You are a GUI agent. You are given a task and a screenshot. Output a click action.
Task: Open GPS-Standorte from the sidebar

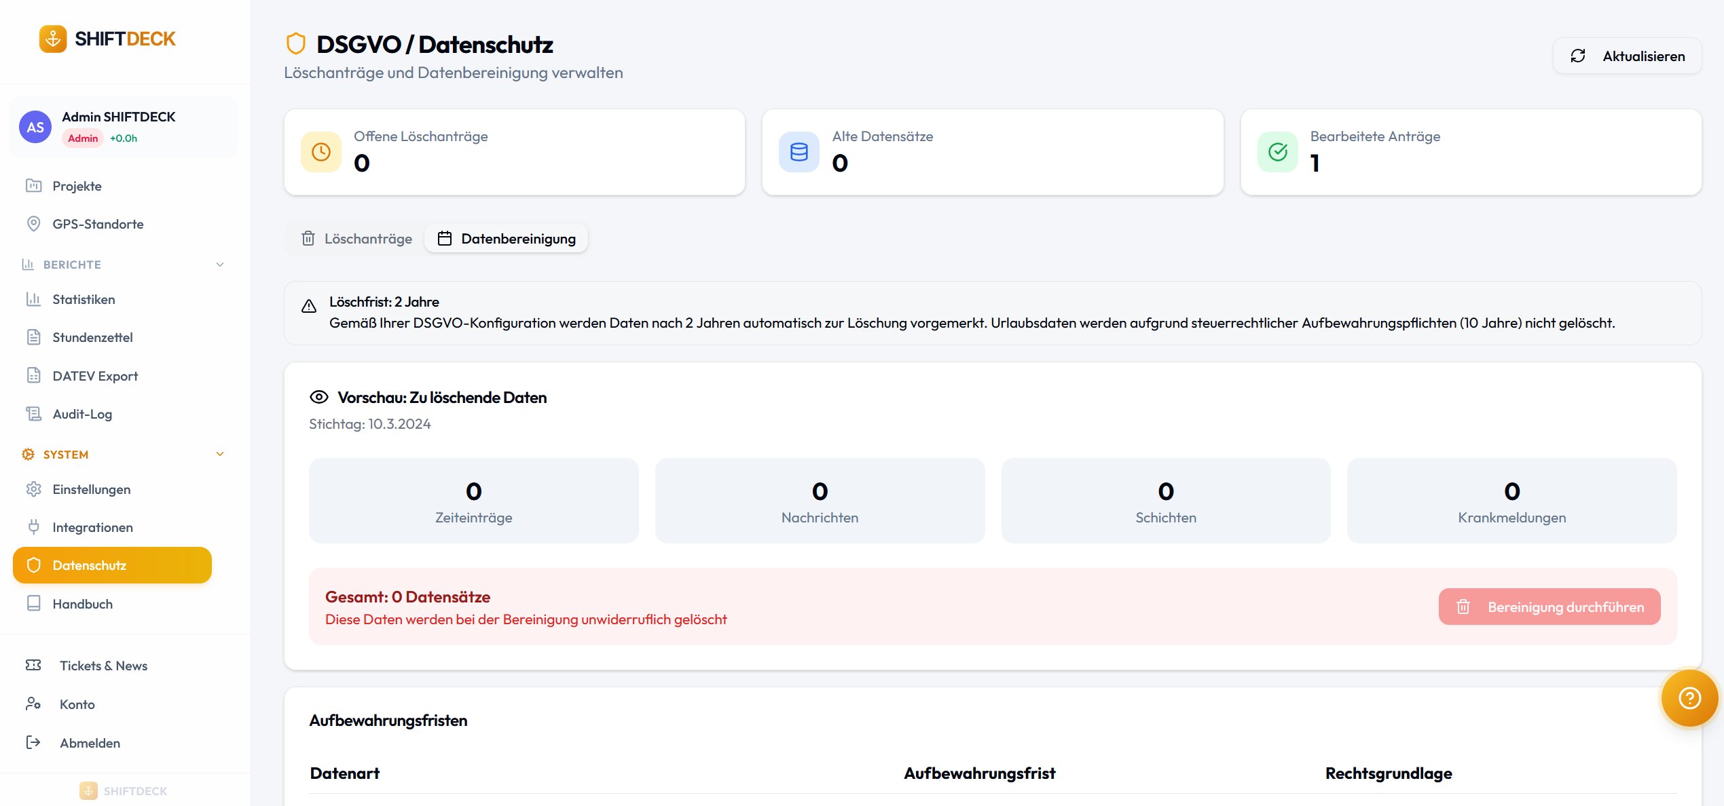pos(98,224)
